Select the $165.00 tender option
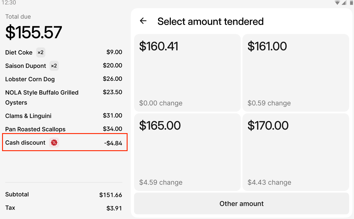Image resolution: width=354 pixels, height=219 pixels. click(x=187, y=152)
